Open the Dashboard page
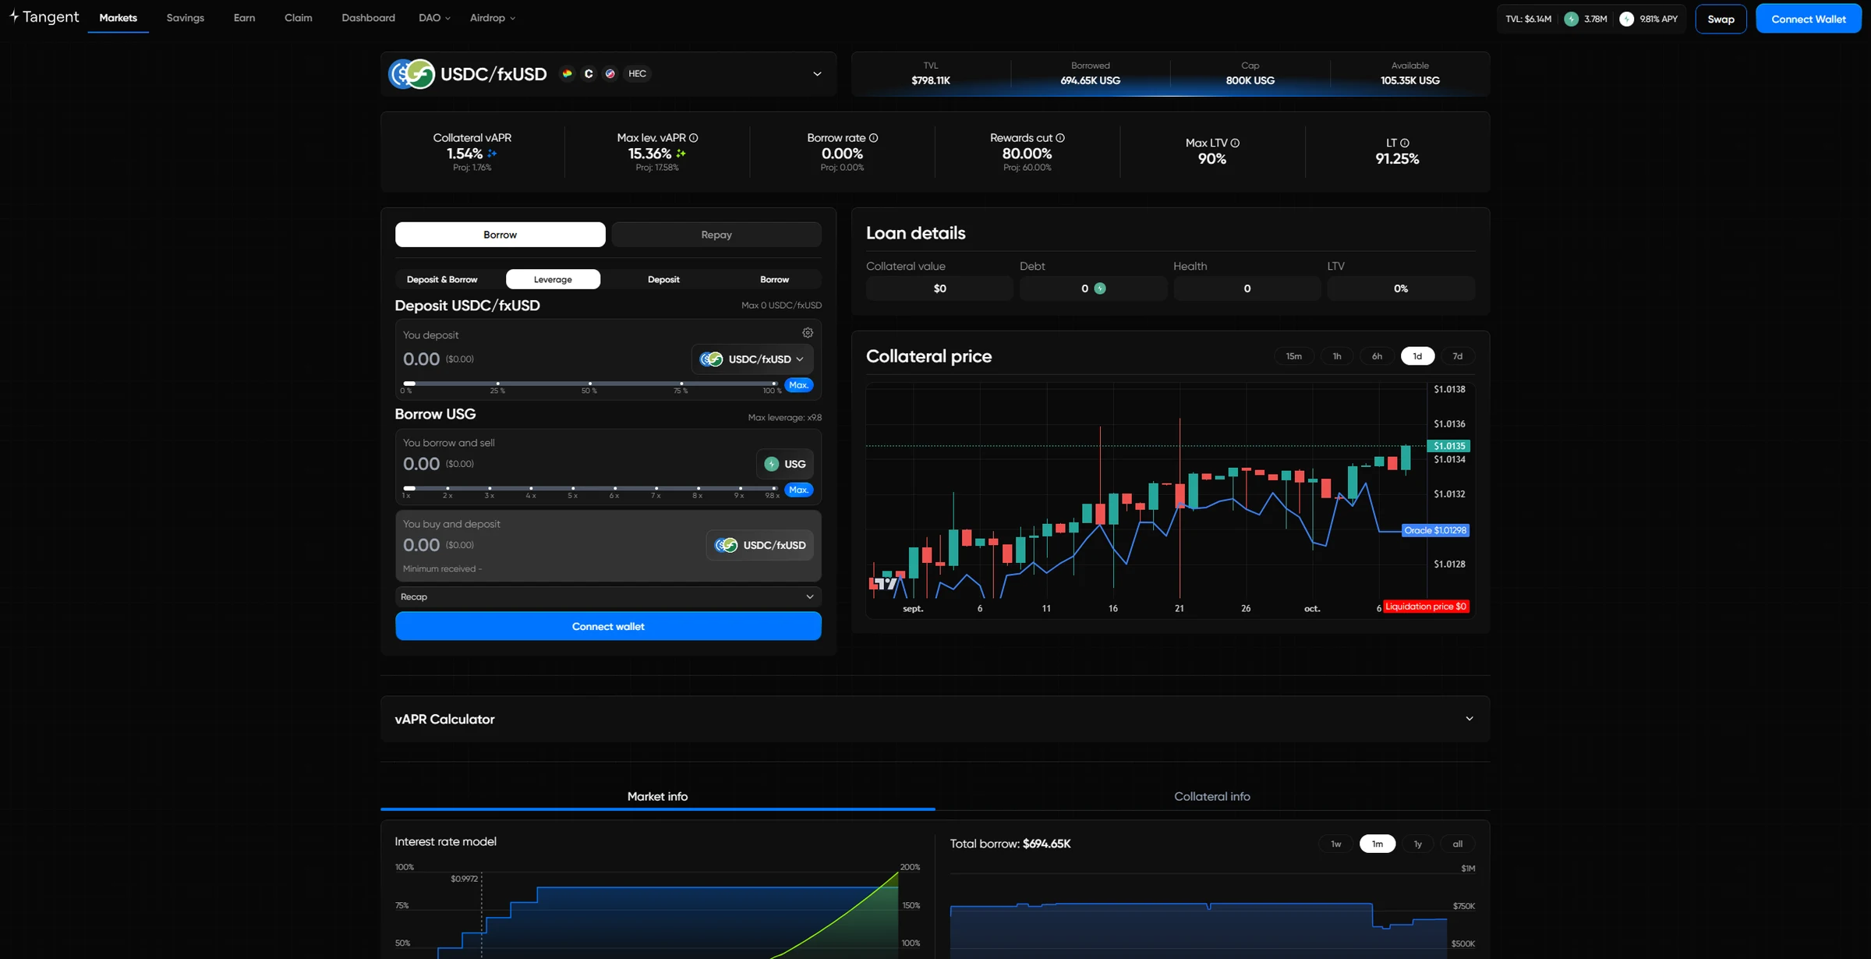1871x959 pixels. point(368,18)
